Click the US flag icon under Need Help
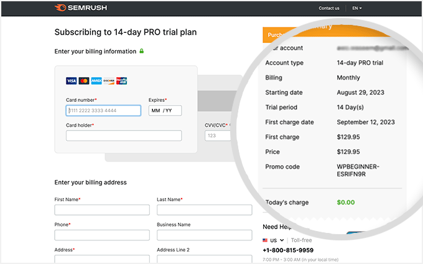 (x=266, y=240)
